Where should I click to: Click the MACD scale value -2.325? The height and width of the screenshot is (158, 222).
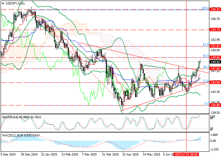[214, 149]
